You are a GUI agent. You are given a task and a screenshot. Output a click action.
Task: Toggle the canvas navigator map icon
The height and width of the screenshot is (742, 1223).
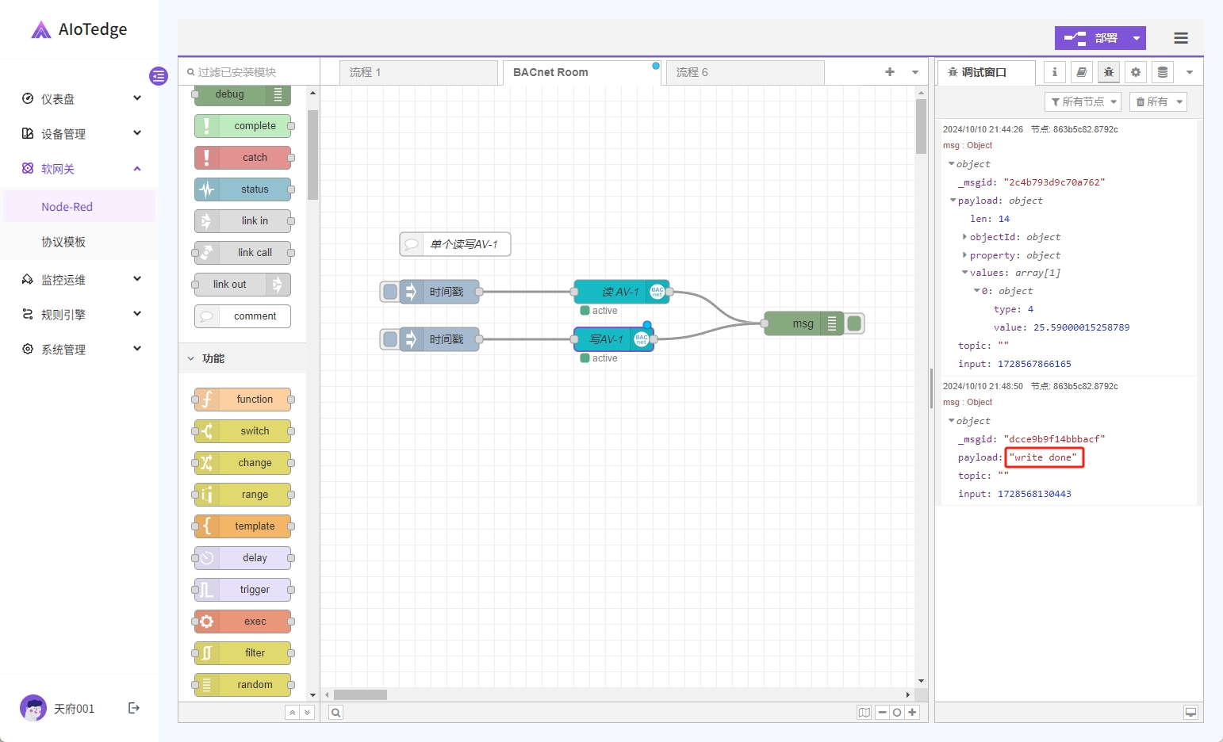864,712
